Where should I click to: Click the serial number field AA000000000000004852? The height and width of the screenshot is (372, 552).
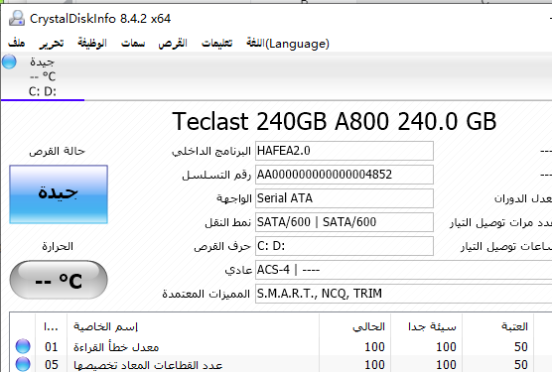(345, 175)
